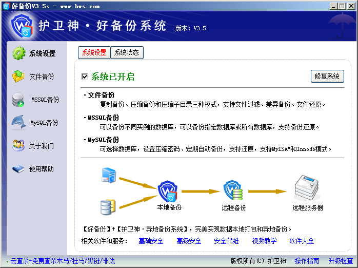Click the MySQL备份 dolphin icon
The image size is (358, 268).
click(19, 122)
